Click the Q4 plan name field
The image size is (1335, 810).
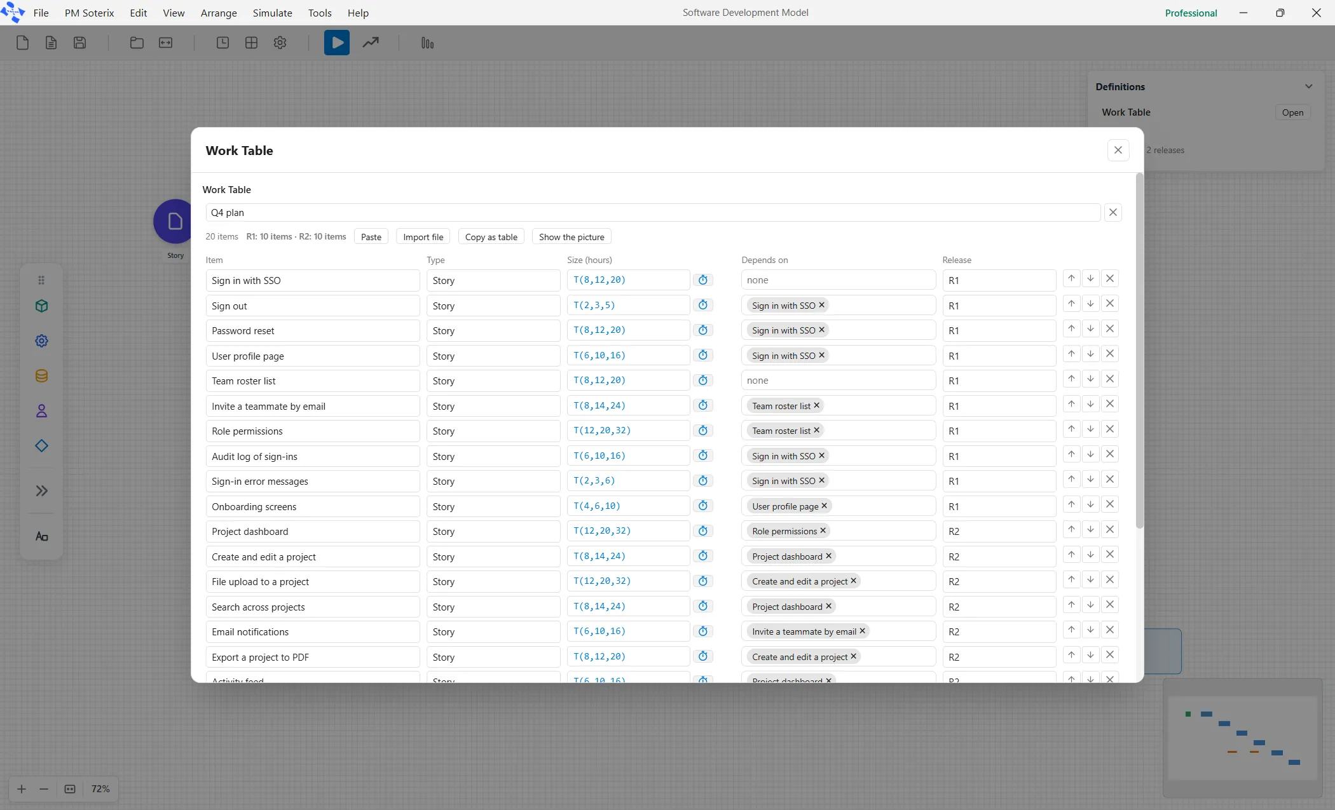[x=653, y=212]
